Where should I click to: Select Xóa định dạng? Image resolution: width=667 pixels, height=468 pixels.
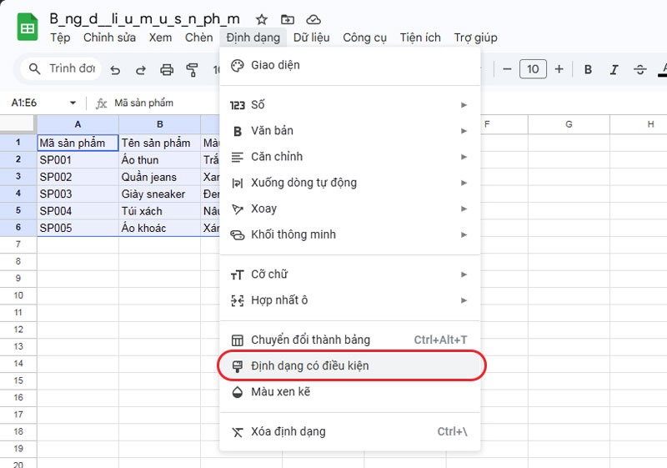(x=349, y=431)
